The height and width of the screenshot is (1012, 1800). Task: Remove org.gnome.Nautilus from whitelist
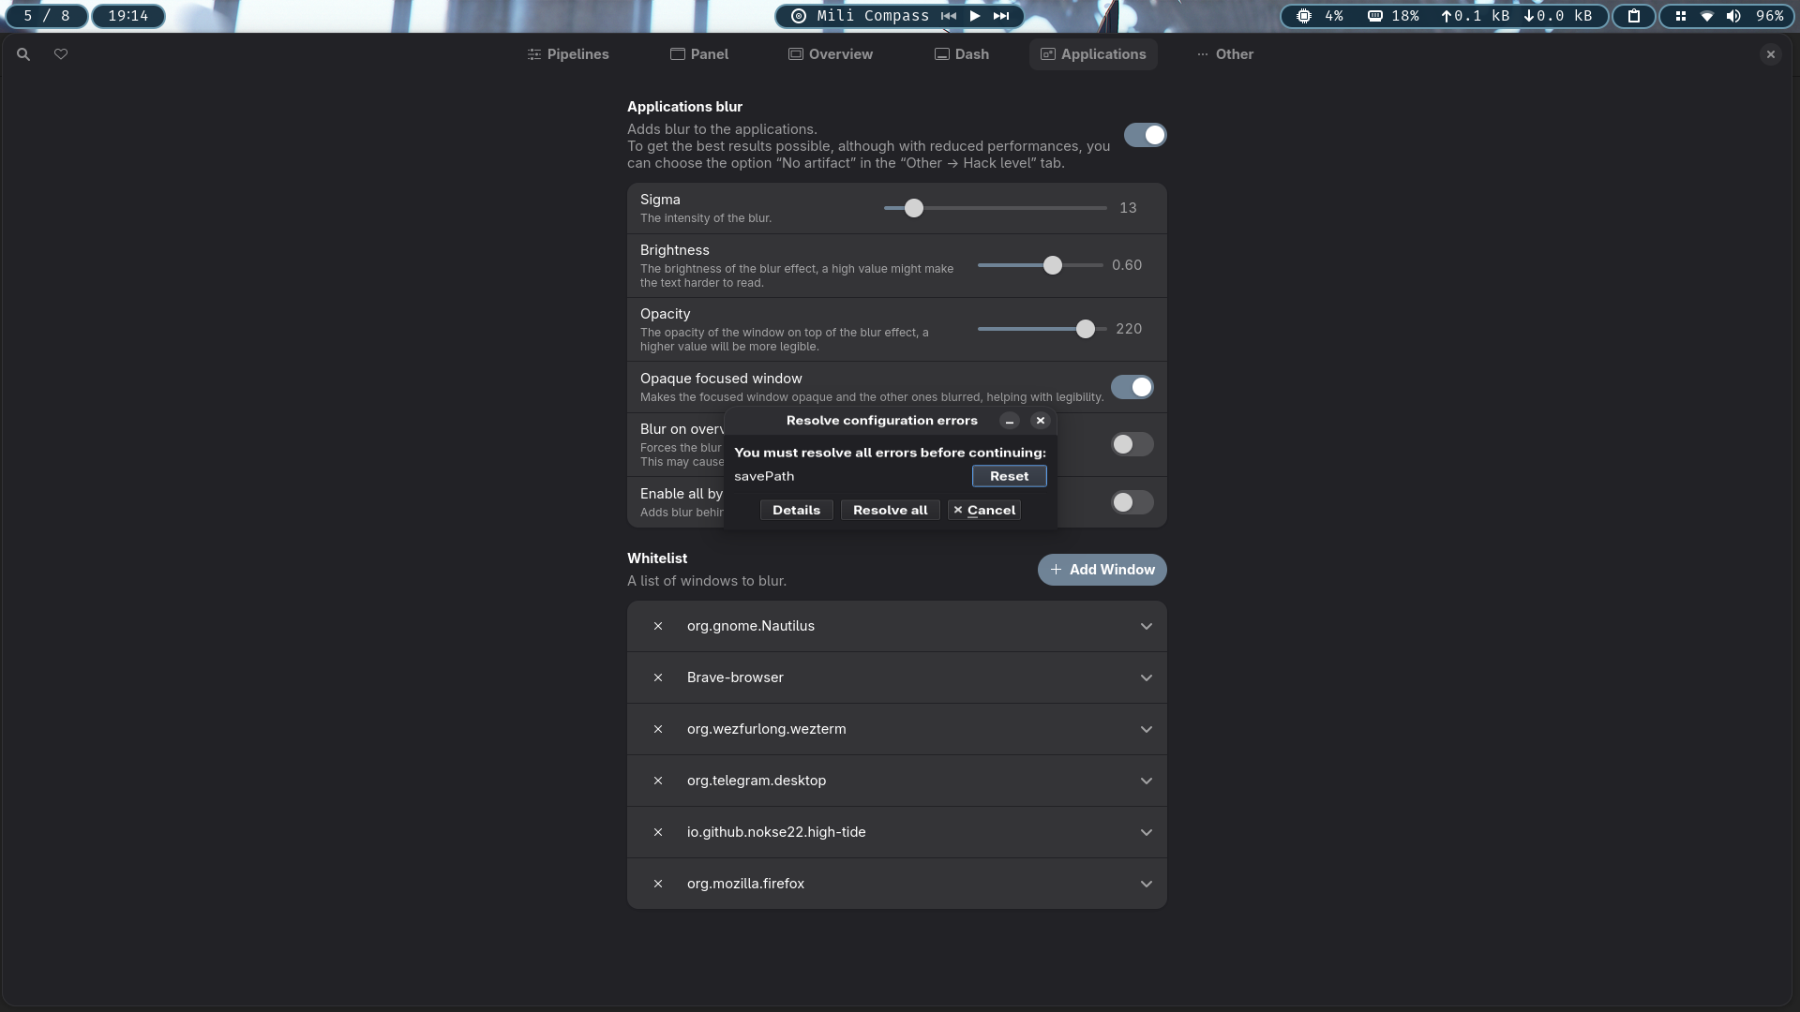tap(658, 626)
